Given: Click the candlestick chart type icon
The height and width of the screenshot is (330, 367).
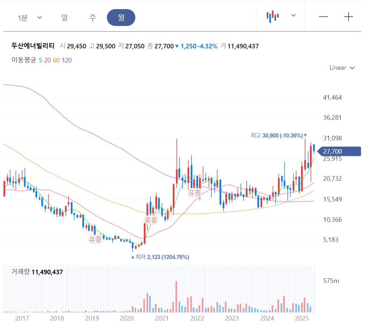Looking at the screenshot, I should [x=273, y=16].
